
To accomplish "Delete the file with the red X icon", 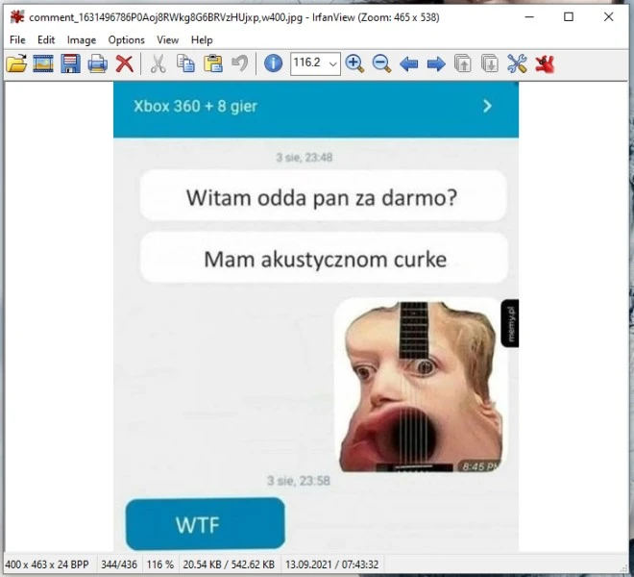I will [124, 63].
